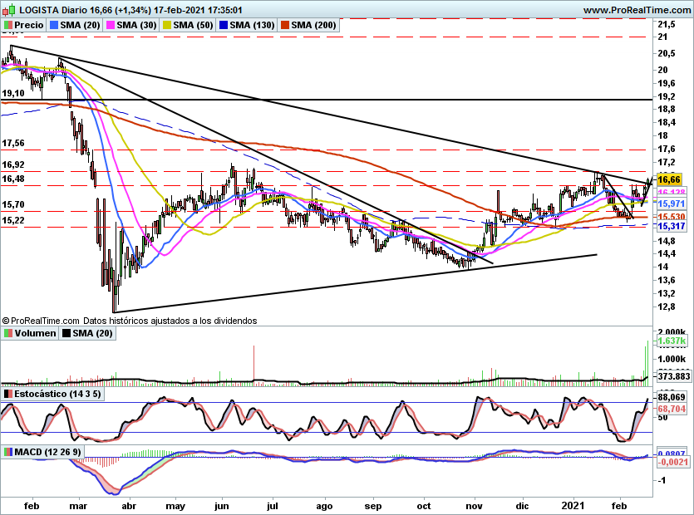The width and height of the screenshot is (694, 515).
Task: Click the current price tag 16,66
Action: point(668,179)
